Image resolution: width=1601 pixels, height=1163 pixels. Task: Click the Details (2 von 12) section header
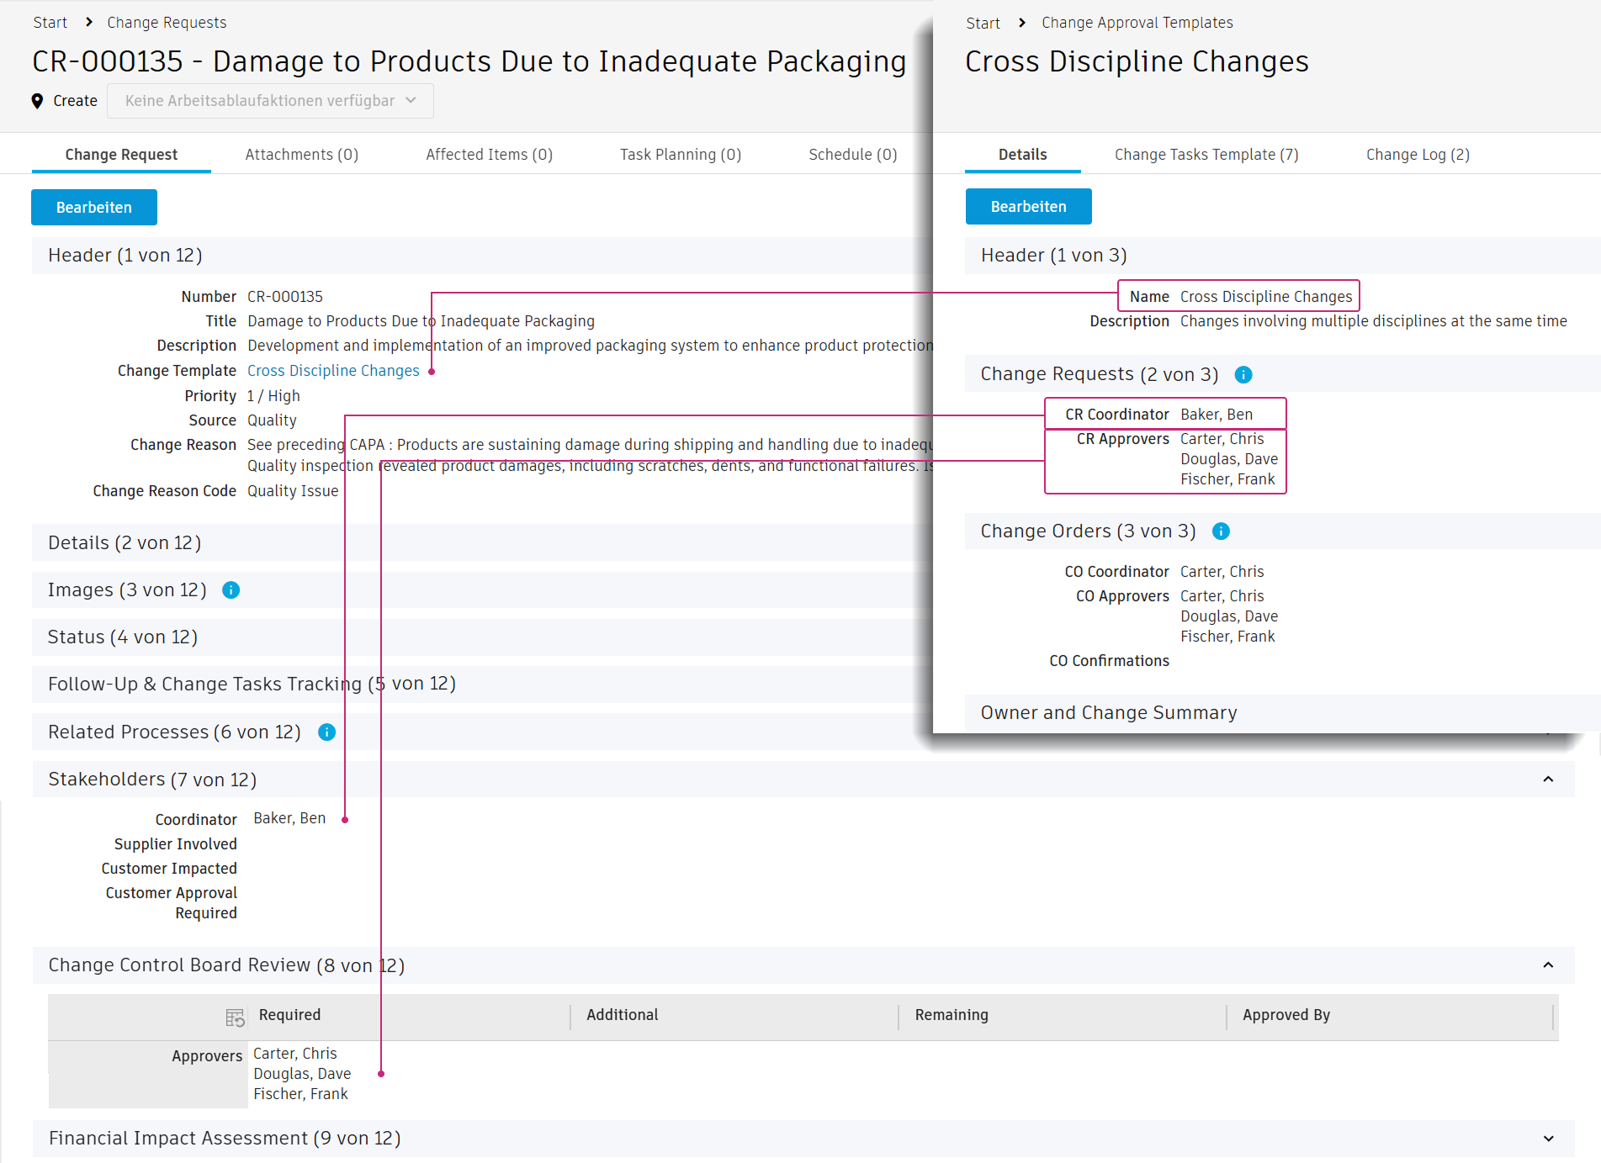pyautogui.click(x=125, y=543)
